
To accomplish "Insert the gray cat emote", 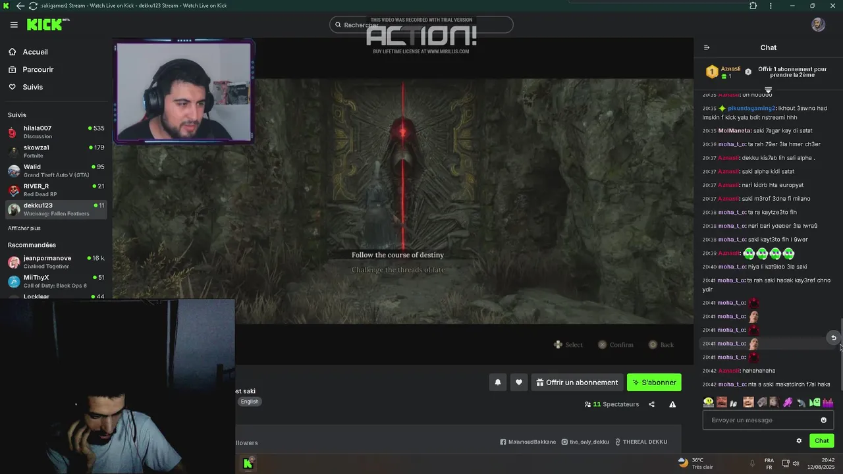I will click(802, 402).
